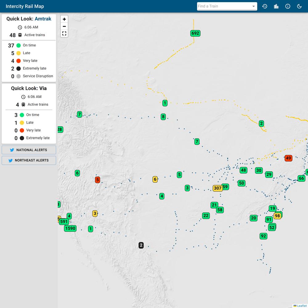The width and height of the screenshot is (308, 308).
Task: Select train marker 591
Action: coord(64,221)
